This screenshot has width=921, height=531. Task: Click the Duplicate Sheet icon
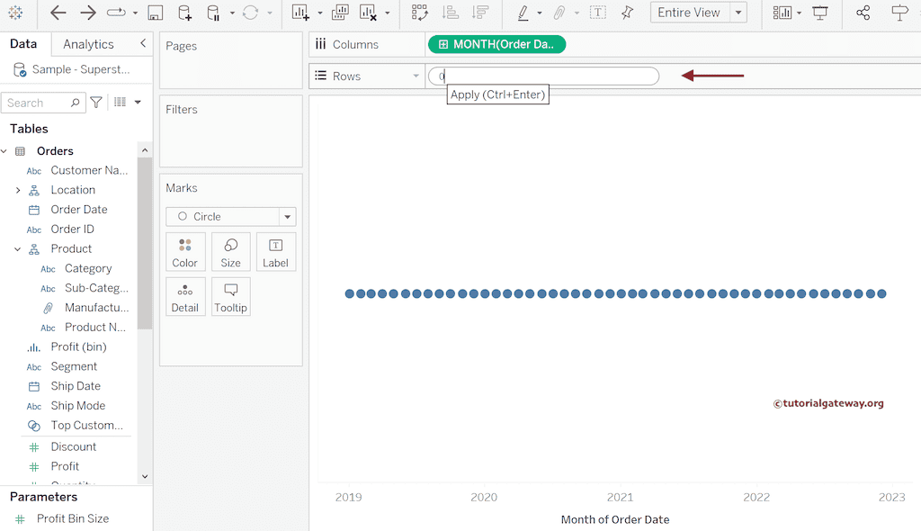[339, 13]
